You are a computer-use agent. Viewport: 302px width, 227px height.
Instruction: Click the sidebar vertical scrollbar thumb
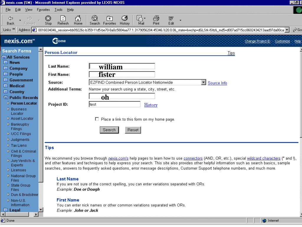click(x=41, y=117)
